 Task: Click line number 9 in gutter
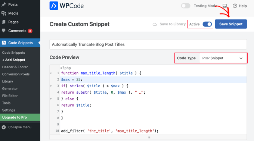(x=58, y=124)
